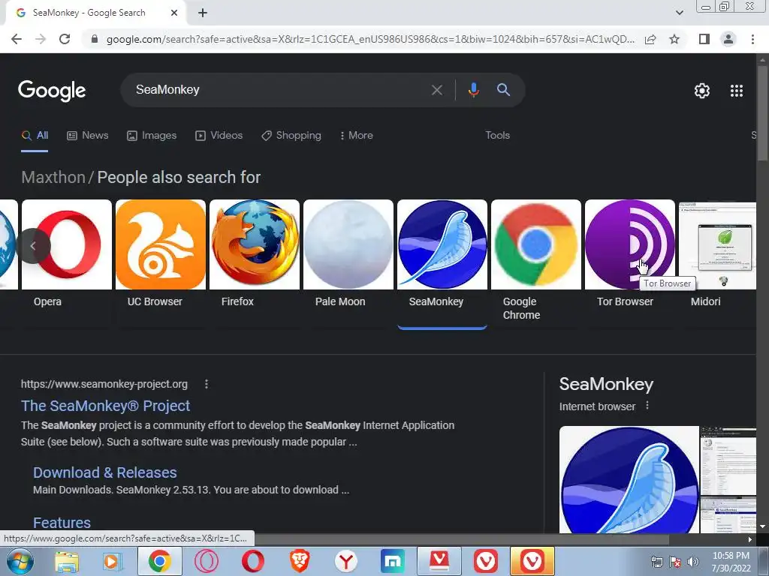Screen dimensions: 769x576
Task: Open Opera GX from the taskbar
Action: coord(206,561)
